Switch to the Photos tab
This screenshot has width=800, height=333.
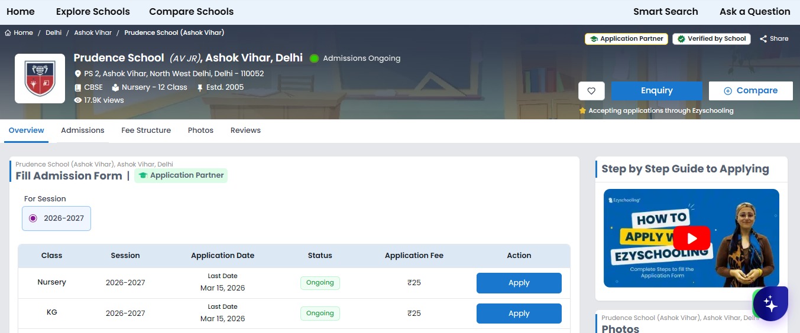tap(200, 130)
